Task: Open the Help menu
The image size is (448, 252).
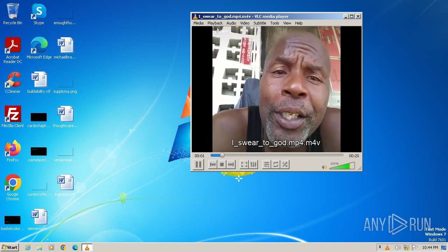Action: pyautogui.click(x=299, y=23)
